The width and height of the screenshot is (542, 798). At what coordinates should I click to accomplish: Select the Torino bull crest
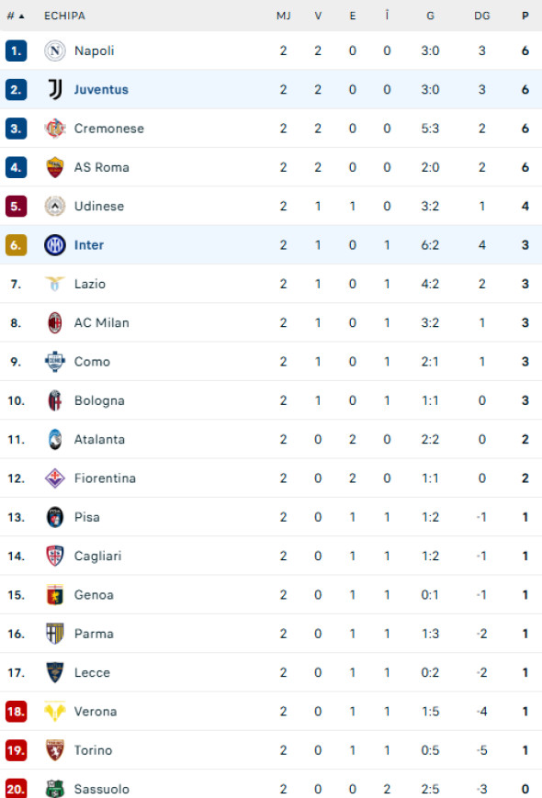55,749
